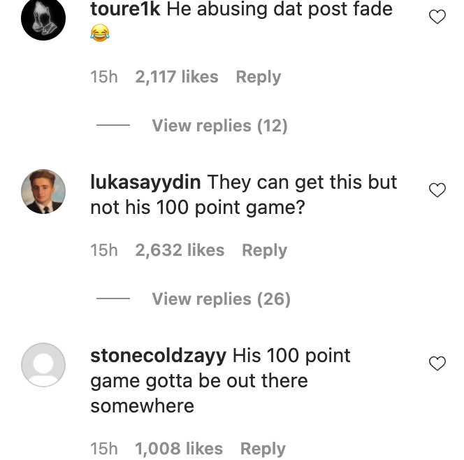Open stonecoldzayy's default avatar
The image size is (464, 460).
[43, 365]
